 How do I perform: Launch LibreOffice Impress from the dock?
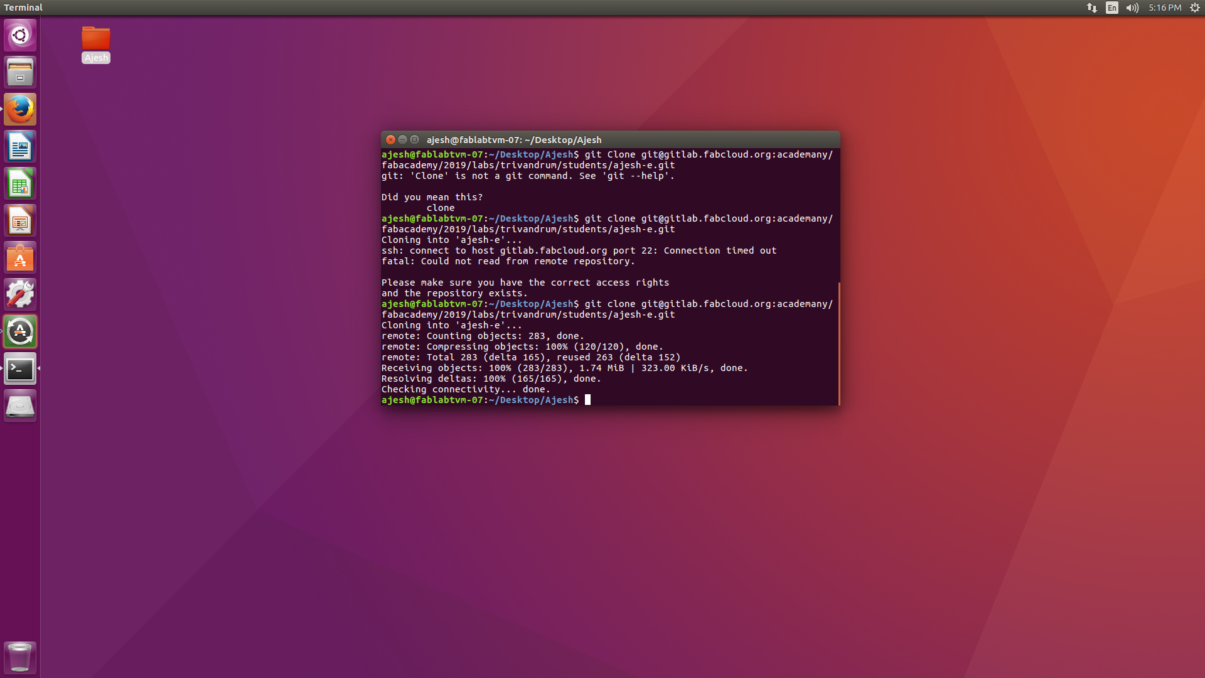pos(19,220)
